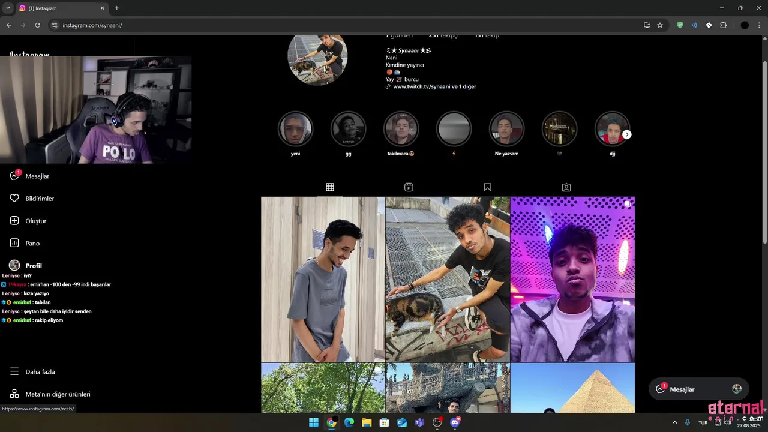Bookmark this page with star icon
The height and width of the screenshot is (432, 768).
coord(660,25)
